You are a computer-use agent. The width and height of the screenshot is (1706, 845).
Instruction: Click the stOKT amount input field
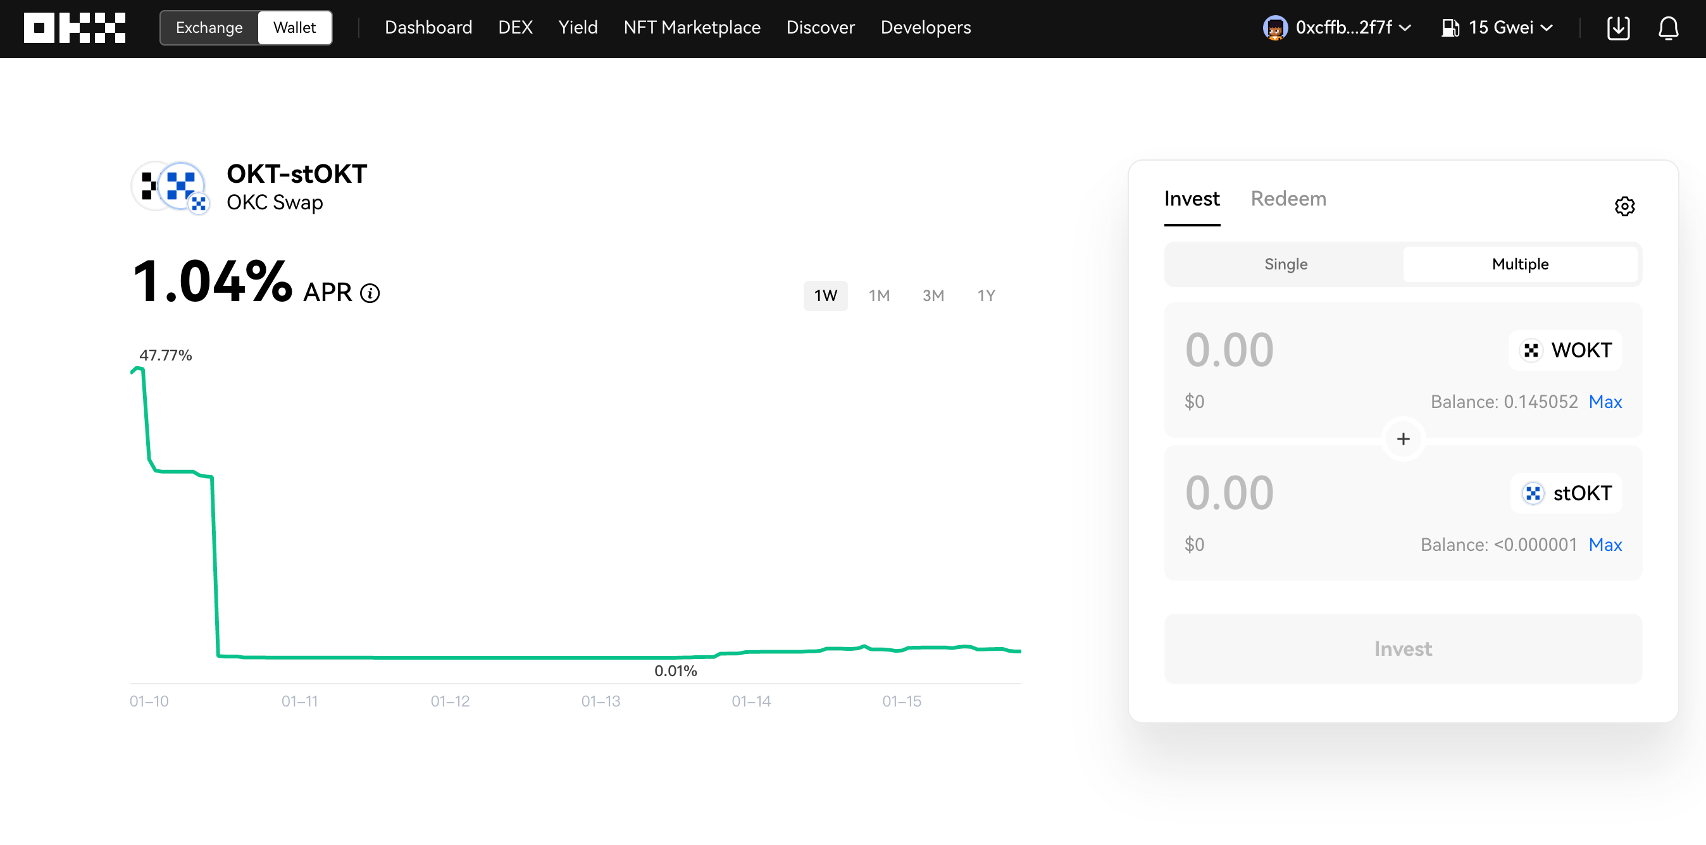click(1229, 493)
